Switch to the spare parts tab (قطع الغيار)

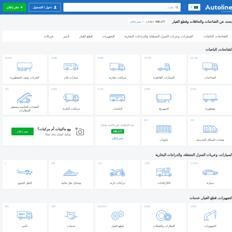click(86, 36)
